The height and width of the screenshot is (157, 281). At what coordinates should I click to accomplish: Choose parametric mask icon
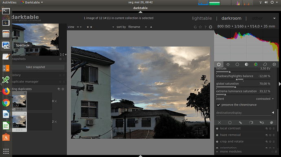(x=251, y=123)
